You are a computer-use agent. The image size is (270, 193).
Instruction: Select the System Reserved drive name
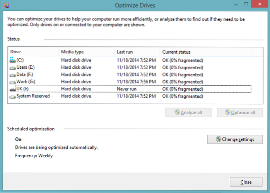tap(33, 96)
